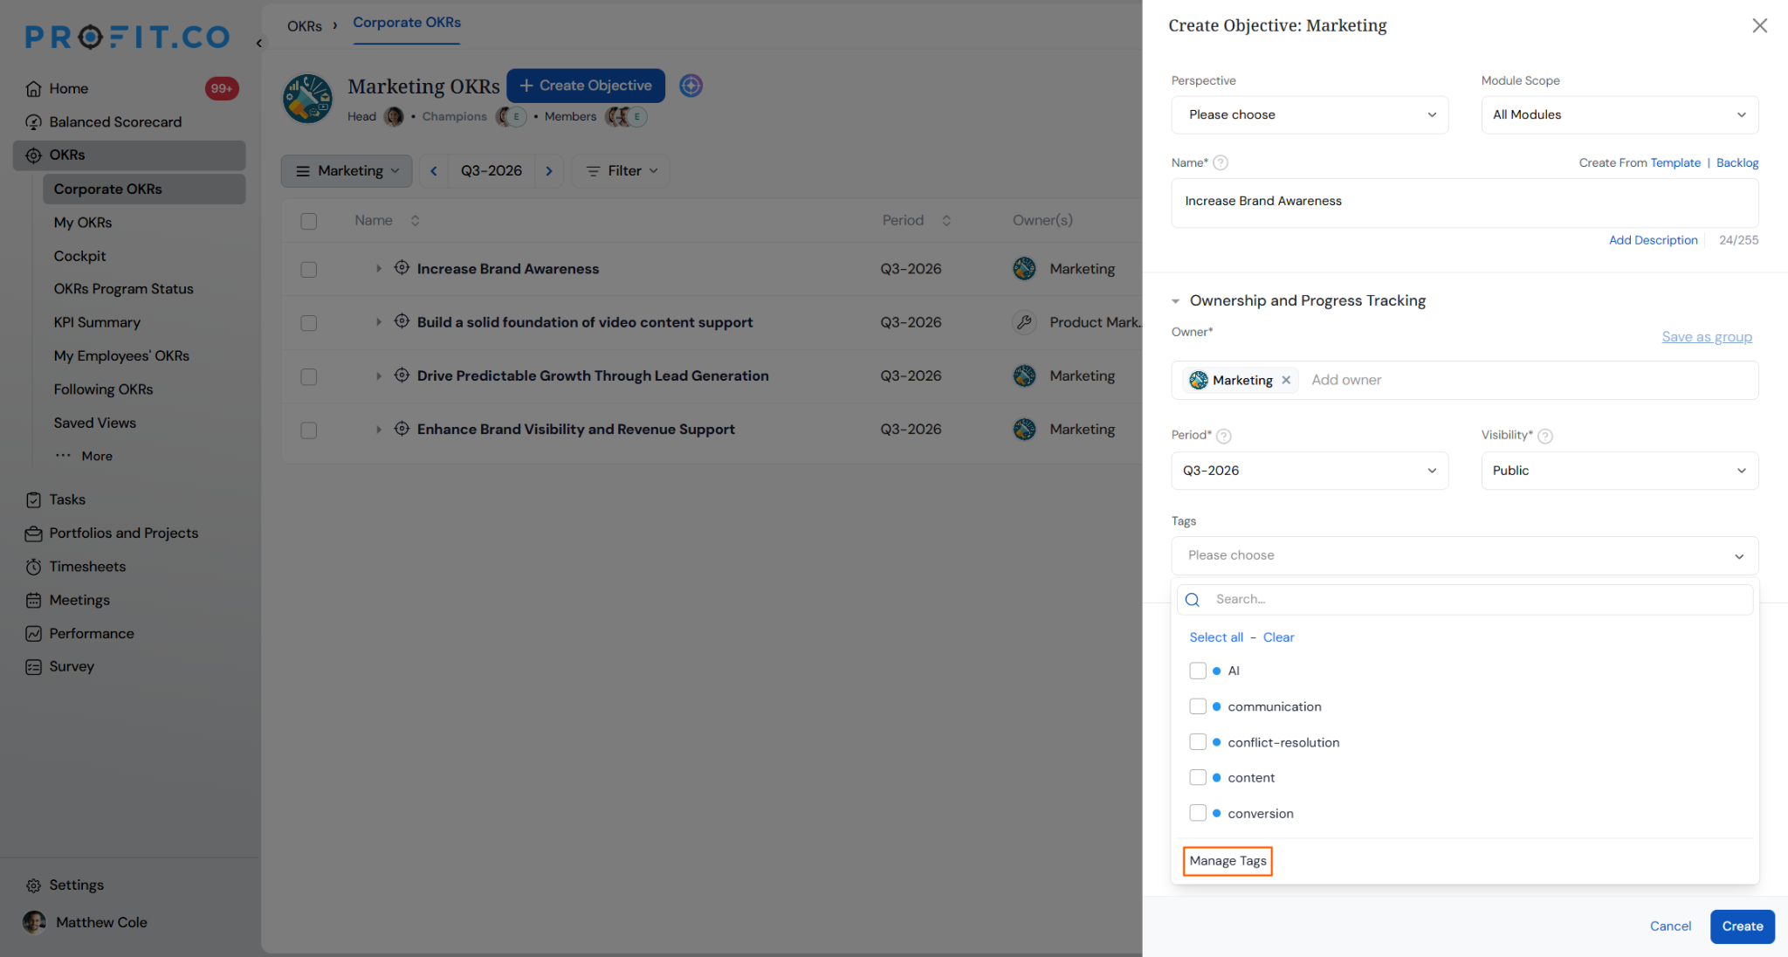This screenshot has width=1788, height=957.
Task: Open the Perspective dropdown
Action: pos(1310,115)
